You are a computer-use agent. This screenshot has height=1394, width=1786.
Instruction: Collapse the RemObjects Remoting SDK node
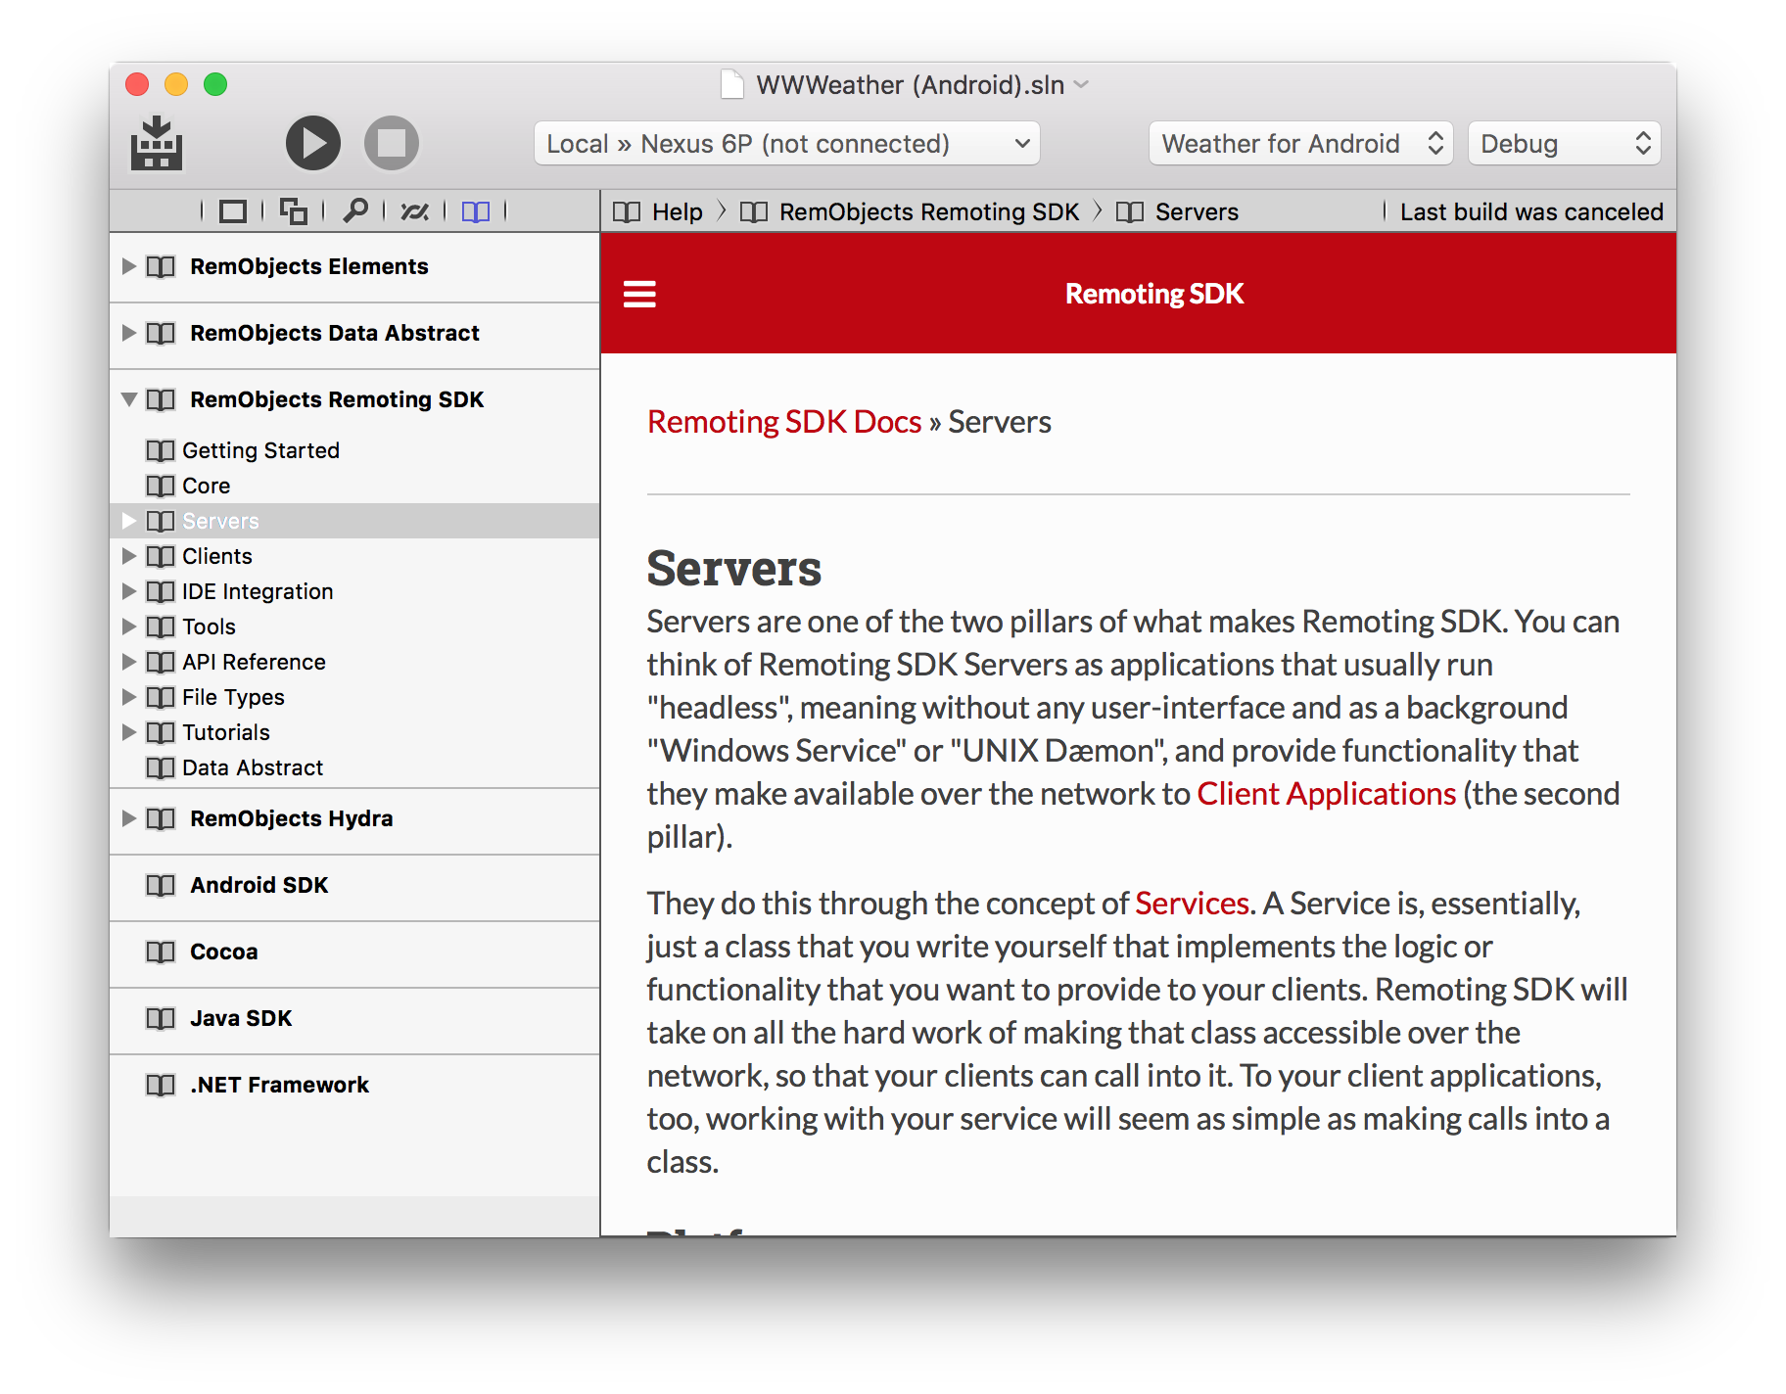pyautogui.click(x=128, y=399)
